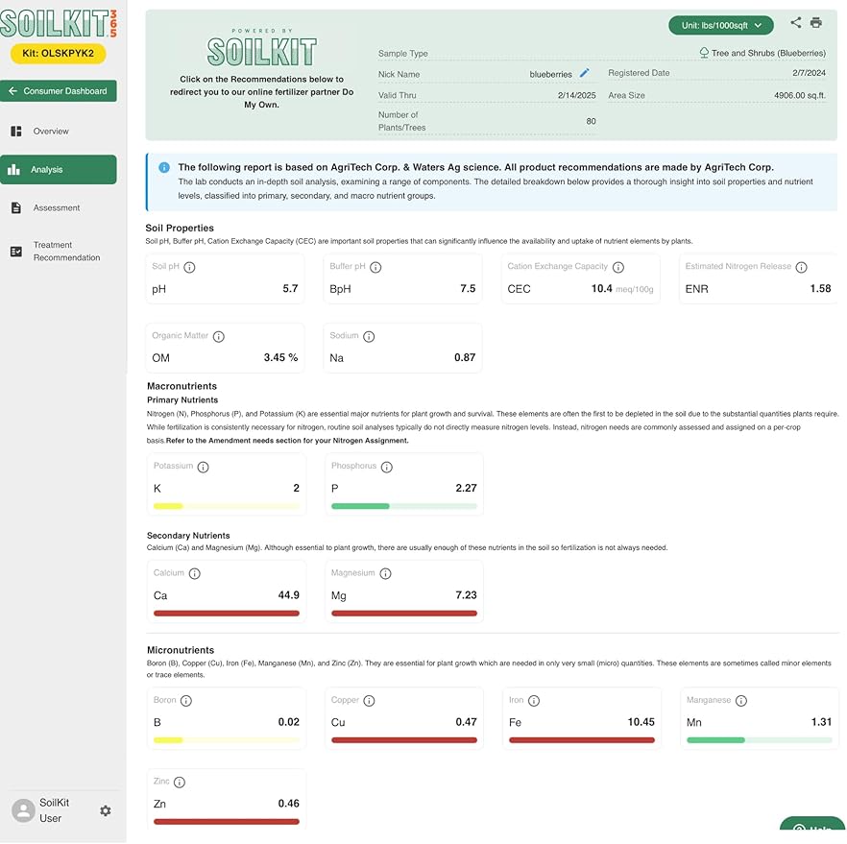Screen dimensions: 847x844
Task: Open the Cation Exchange Capacity info icon
Action: pyautogui.click(x=619, y=268)
